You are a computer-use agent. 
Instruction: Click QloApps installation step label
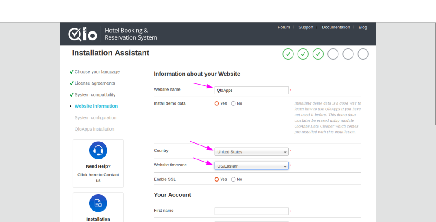pos(94,129)
